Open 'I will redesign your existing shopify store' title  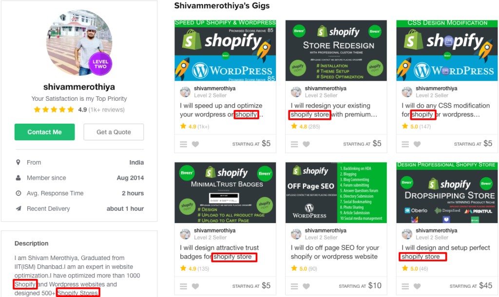click(x=334, y=110)
